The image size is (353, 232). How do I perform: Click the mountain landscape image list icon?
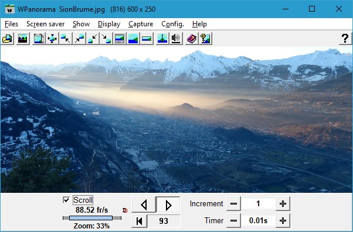(x=23, y=39)
